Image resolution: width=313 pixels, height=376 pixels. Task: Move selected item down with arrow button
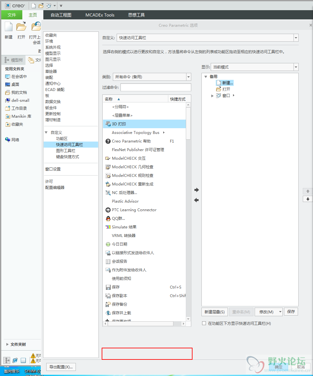[308, 199]
